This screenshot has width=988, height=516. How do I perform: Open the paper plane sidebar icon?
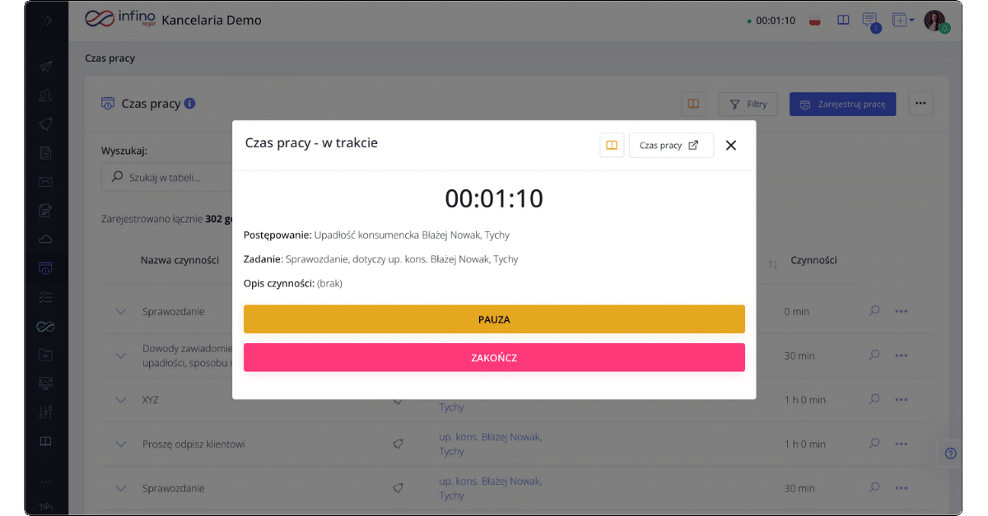click(46, 67)
